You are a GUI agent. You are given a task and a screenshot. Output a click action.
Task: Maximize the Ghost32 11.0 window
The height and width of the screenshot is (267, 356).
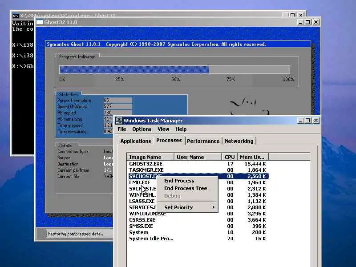point(308,22)
